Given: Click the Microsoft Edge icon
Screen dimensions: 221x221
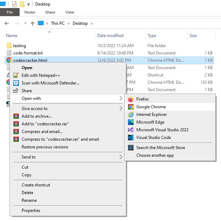Looking at the screenshot, I should pos(131,122).
